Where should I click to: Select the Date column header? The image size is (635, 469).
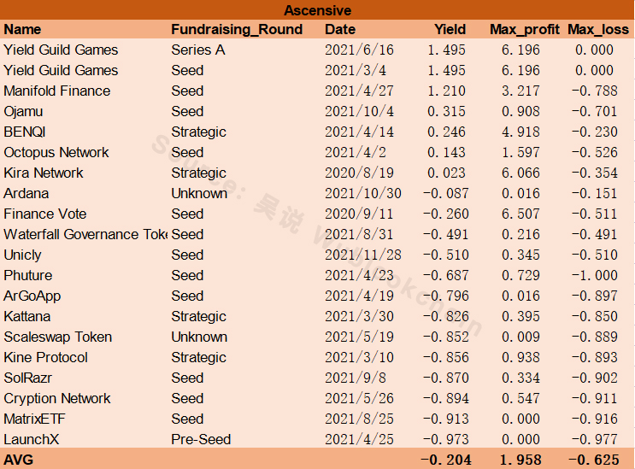point(340,29)
